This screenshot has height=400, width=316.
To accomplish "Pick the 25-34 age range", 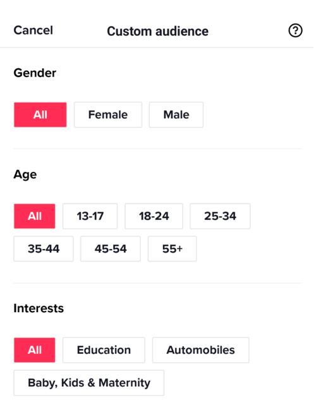I will click(x=220, y=216).
